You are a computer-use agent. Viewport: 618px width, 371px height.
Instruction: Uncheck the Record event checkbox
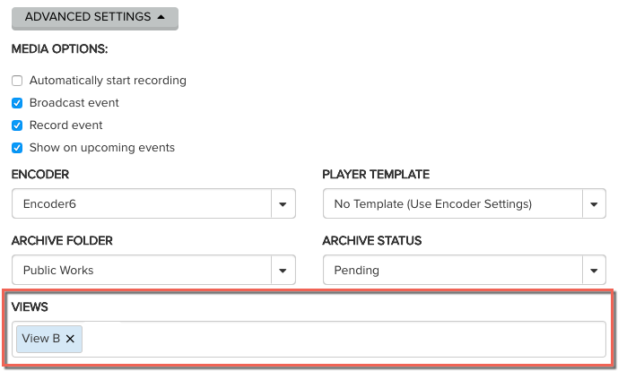pyautogui.click(x=17, y=125)
